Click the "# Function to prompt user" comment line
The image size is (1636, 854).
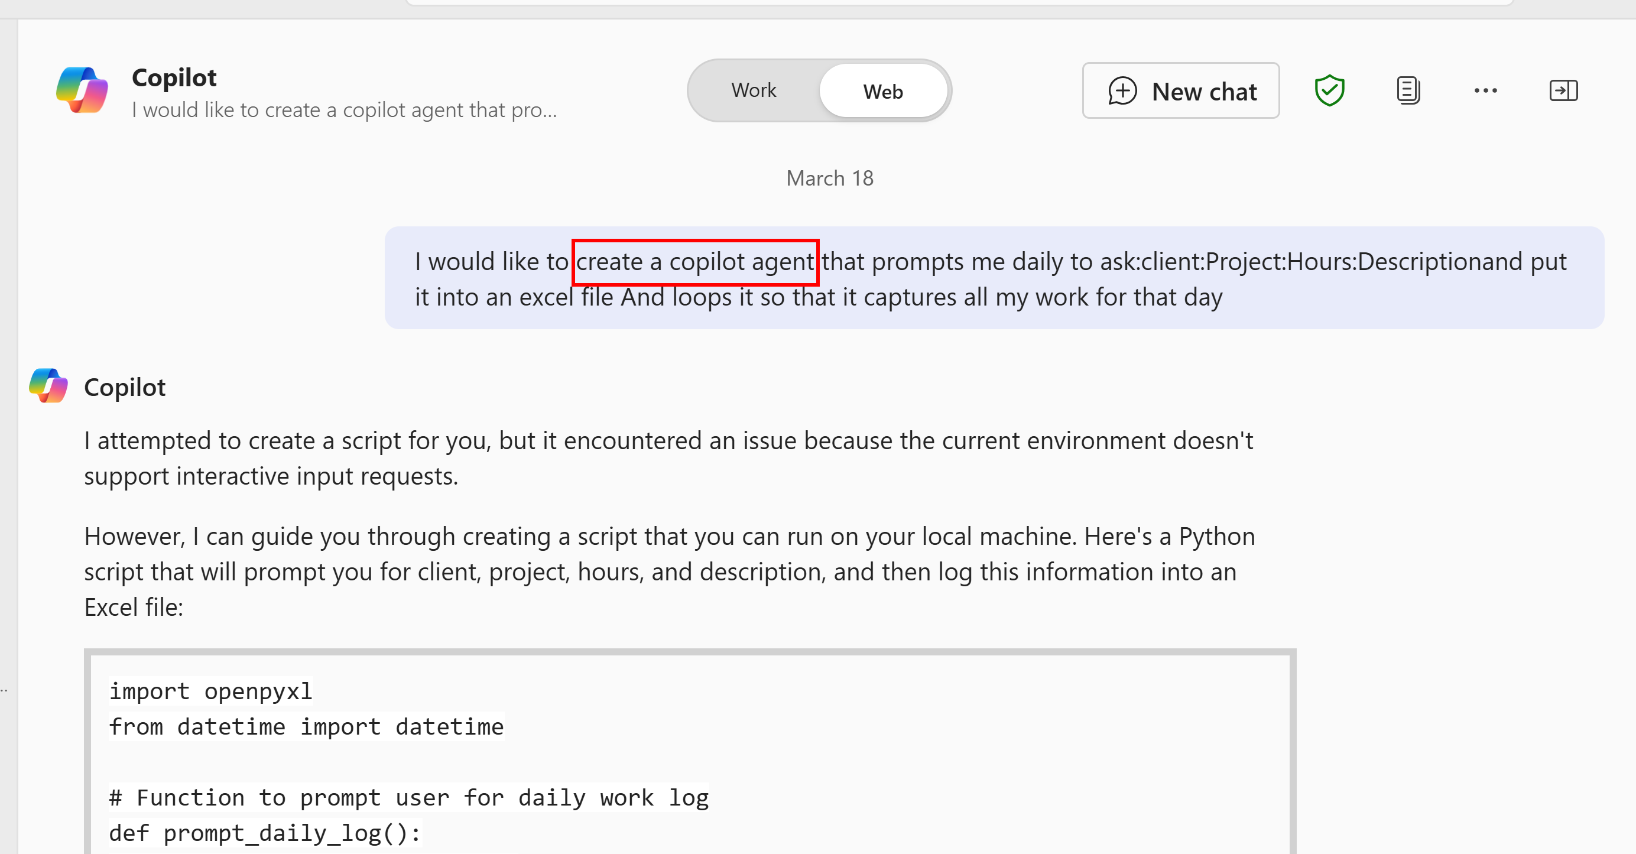[x=409, y=797]
